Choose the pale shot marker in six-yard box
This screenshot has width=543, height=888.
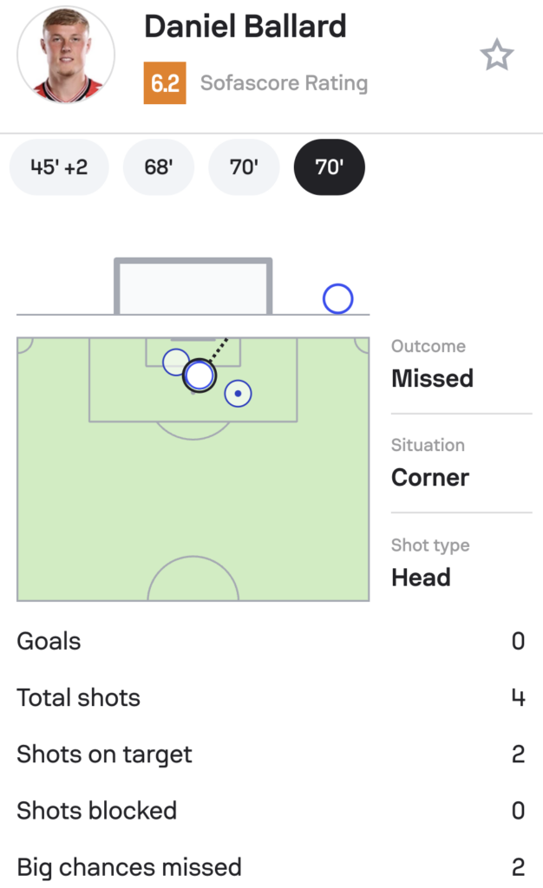click(x=175, y=361)
